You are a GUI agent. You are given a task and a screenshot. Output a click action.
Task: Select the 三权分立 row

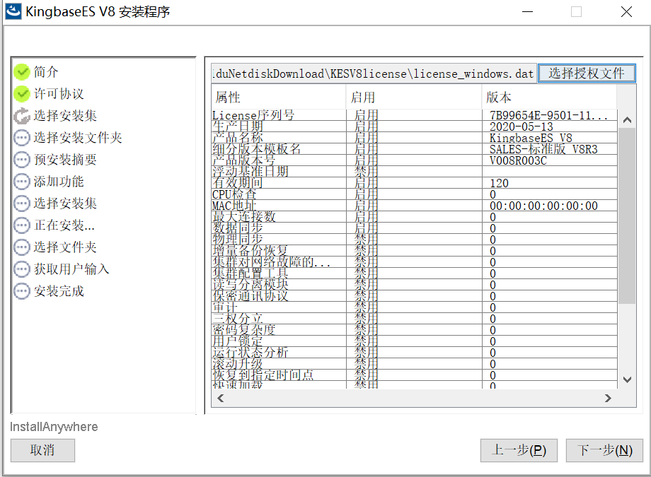coord(415,319)
